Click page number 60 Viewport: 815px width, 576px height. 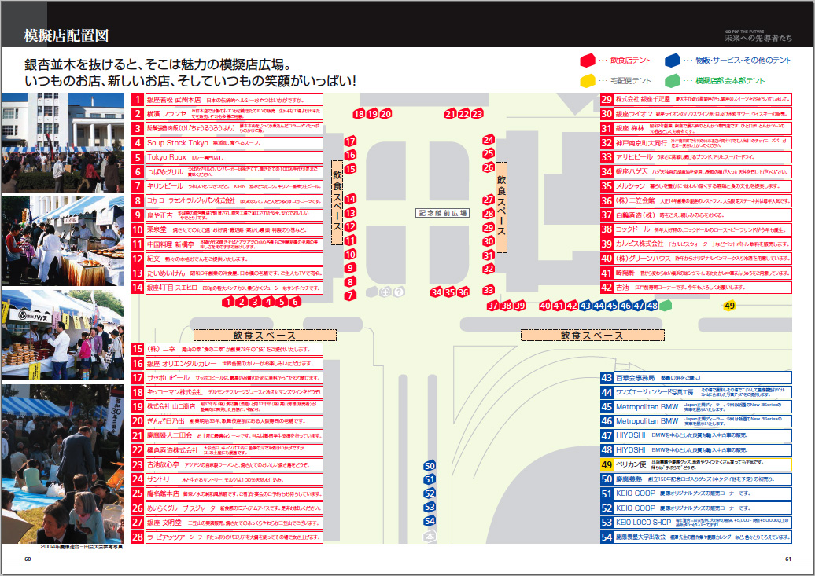(x=28, y=559)
